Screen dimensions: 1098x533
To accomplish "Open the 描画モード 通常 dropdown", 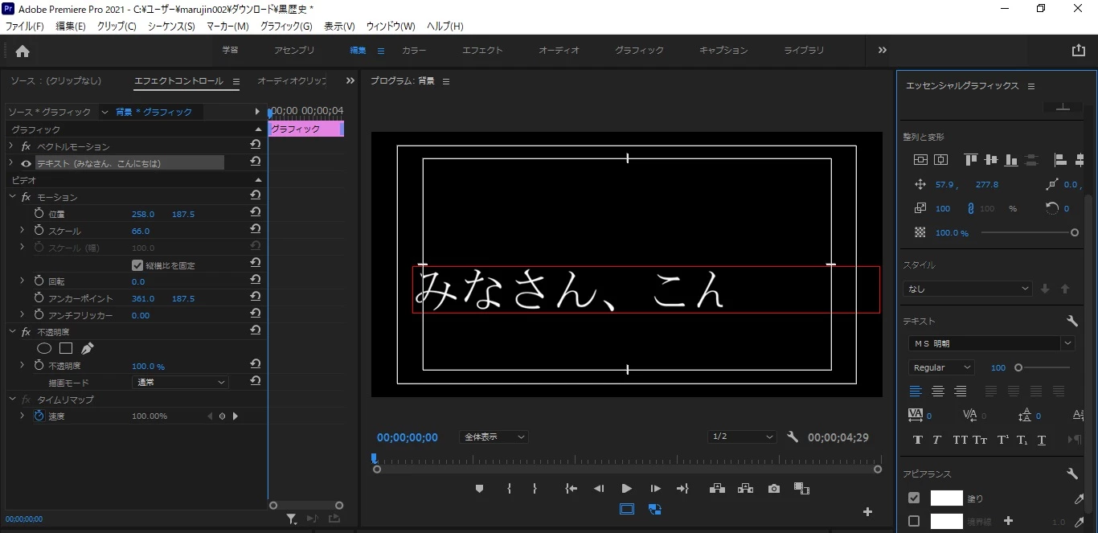I will tap(180, 383).
